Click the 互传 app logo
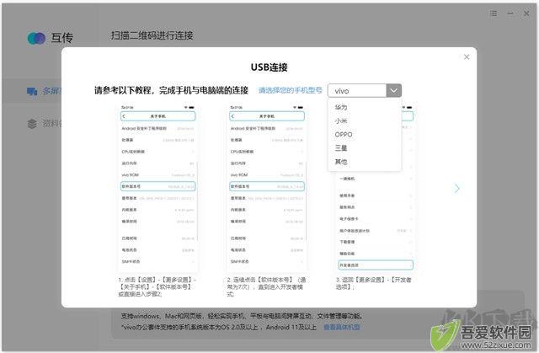This screenshot has height=353, width=539. [x=36, y=38]
